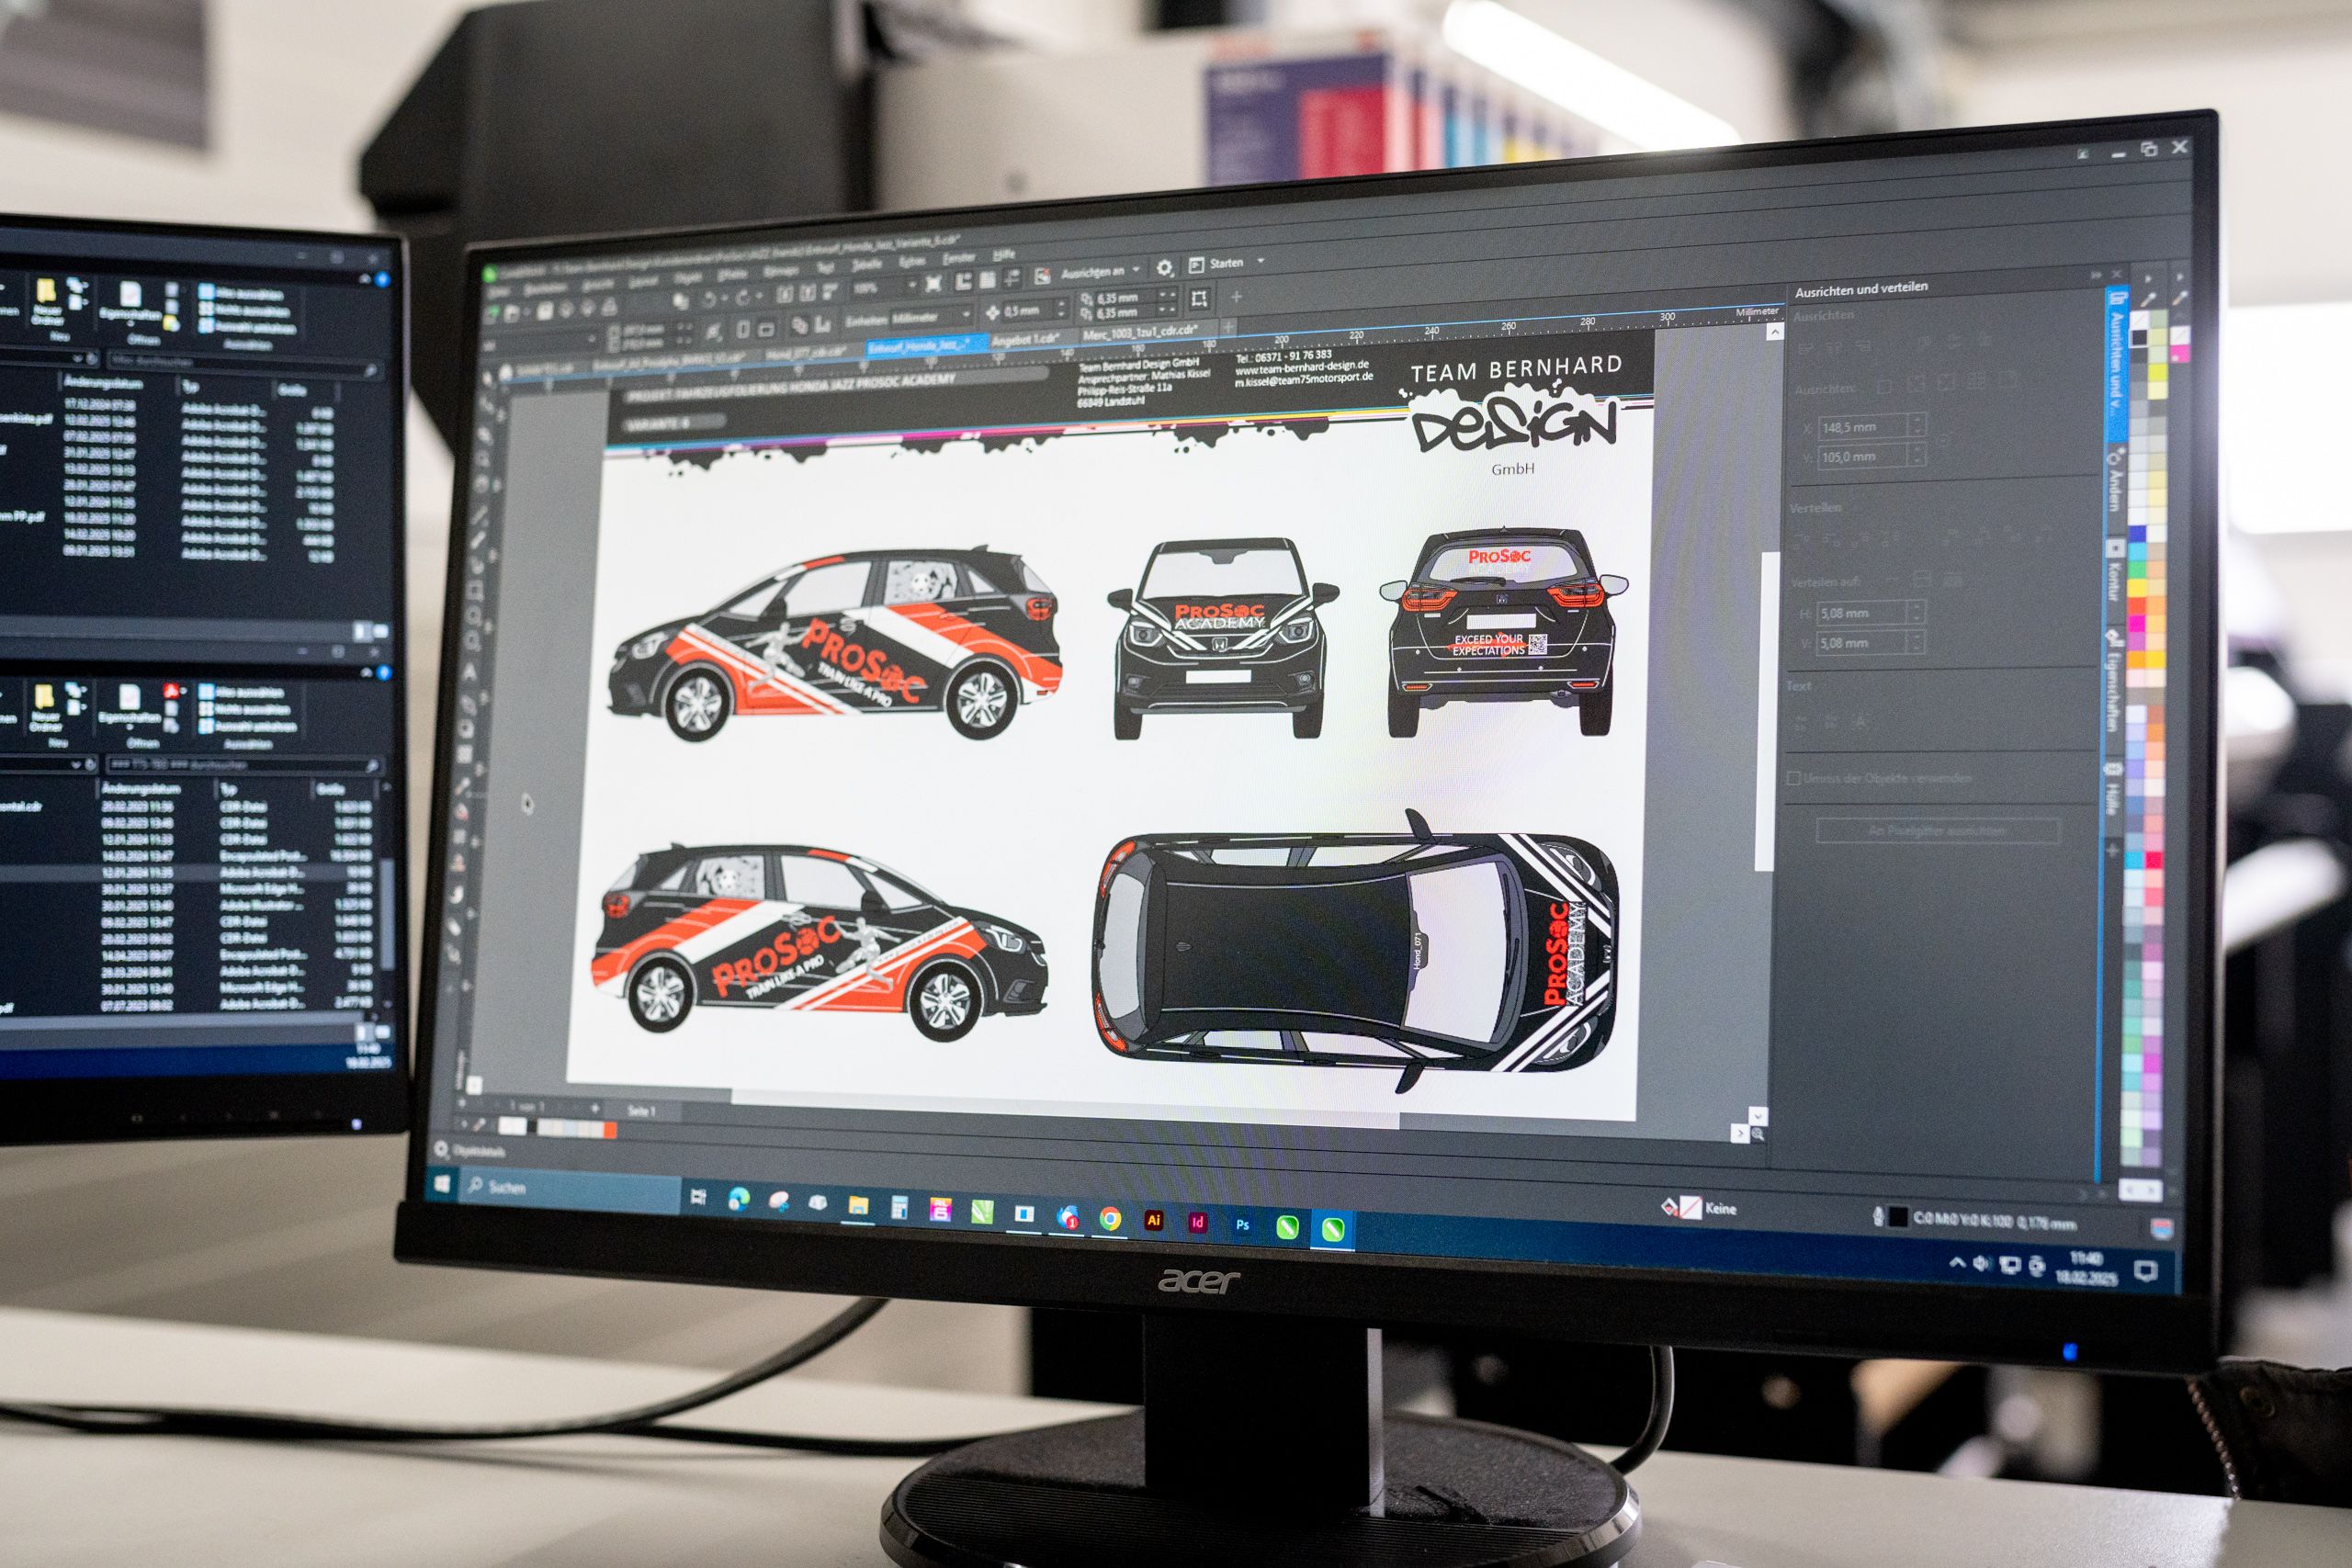Expand the Starten dropdown arrow
This screenshot has width=2352, height=1568.
(1260, 262)
